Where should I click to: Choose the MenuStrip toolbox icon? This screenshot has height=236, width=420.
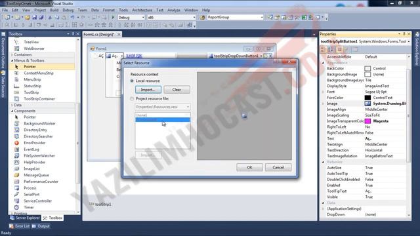pos(16,79)
